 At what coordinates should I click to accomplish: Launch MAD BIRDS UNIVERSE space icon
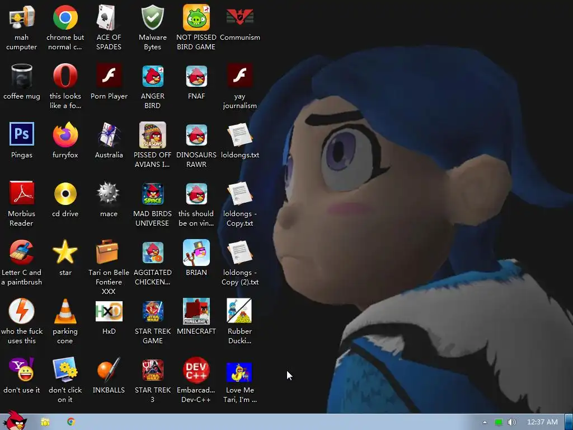(x=152, y=194)
